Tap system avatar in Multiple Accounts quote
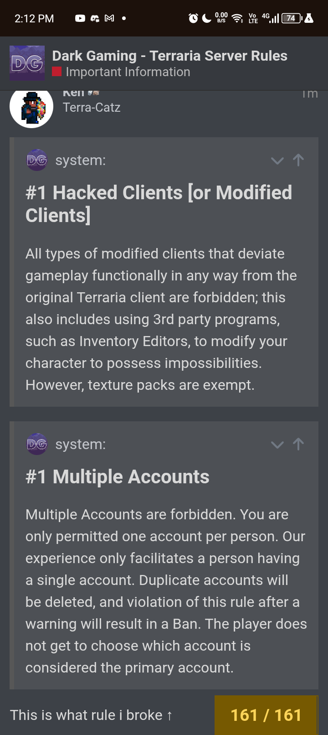The width and height of the screenshot is (328, 735). pyautogui.click(x=37, y=444)
